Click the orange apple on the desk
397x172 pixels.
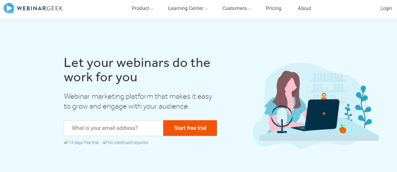[343, 129]
